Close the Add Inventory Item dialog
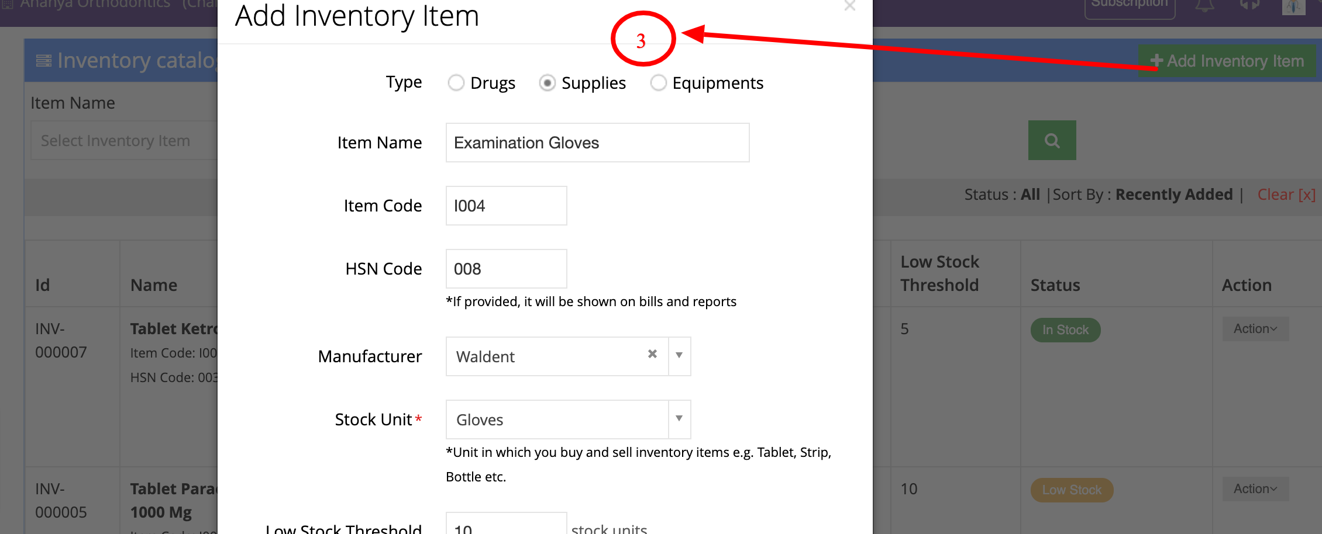1322x534 pixels. [x=850, y=6]
